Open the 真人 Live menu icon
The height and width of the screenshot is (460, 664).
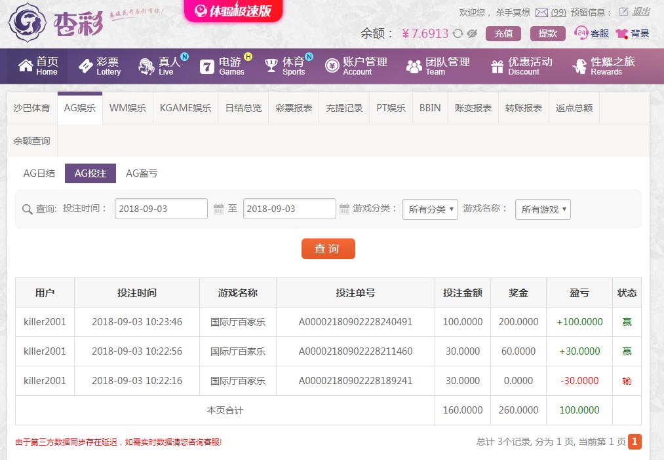coord(147,66)
